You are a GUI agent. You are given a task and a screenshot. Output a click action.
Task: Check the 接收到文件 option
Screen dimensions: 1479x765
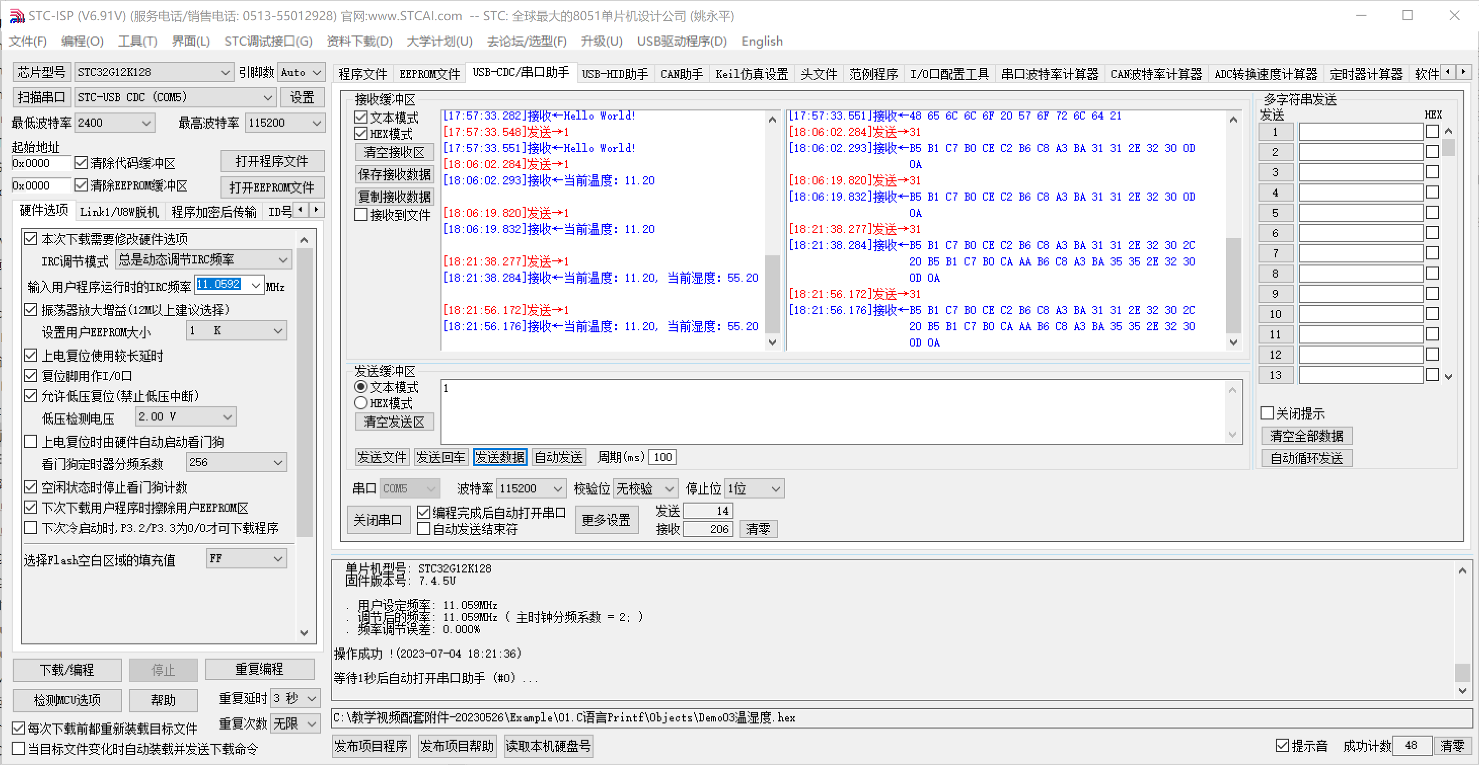point(360,215)
